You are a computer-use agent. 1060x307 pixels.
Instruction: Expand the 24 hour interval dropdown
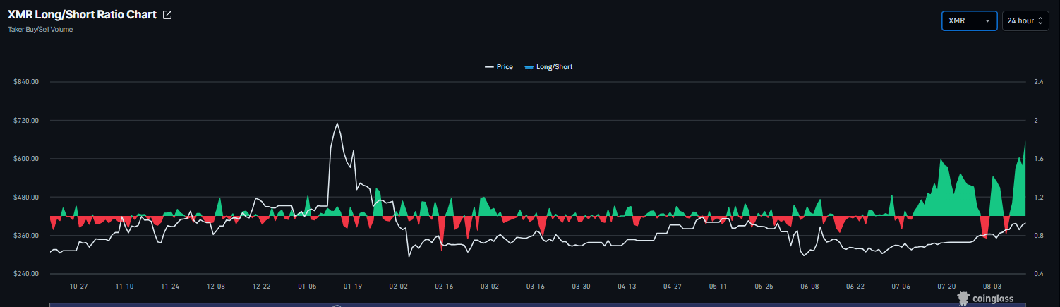(1025, 21)
